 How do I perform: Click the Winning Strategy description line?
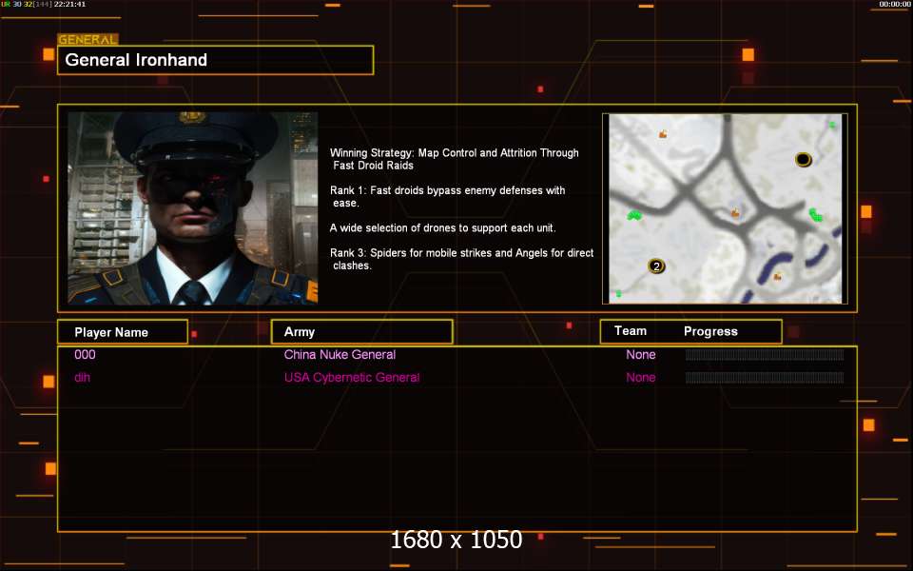455,159
